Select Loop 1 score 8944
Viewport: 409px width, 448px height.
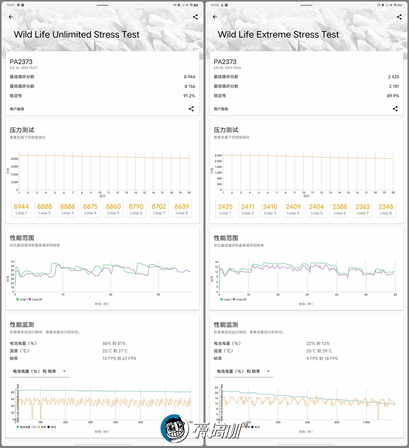[21, 209]
